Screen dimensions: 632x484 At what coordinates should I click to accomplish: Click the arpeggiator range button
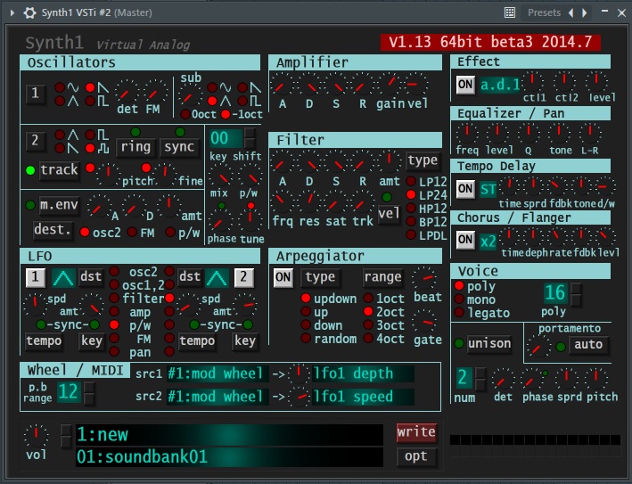(383, 278)
